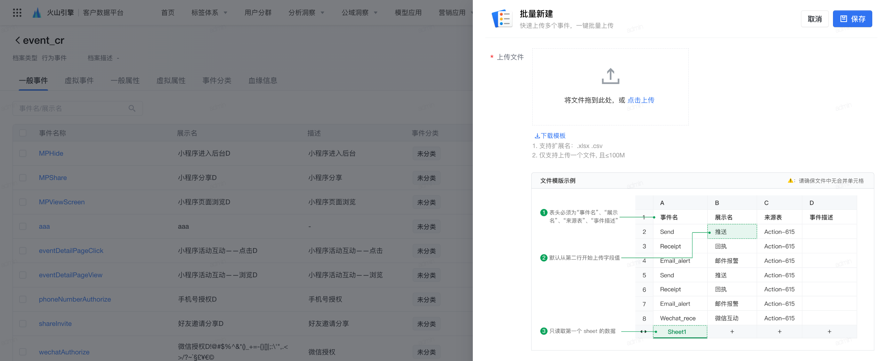Check the wechatAuthorize row checkbox
This screenshot has height=361, width=890.
pos(23,352)
